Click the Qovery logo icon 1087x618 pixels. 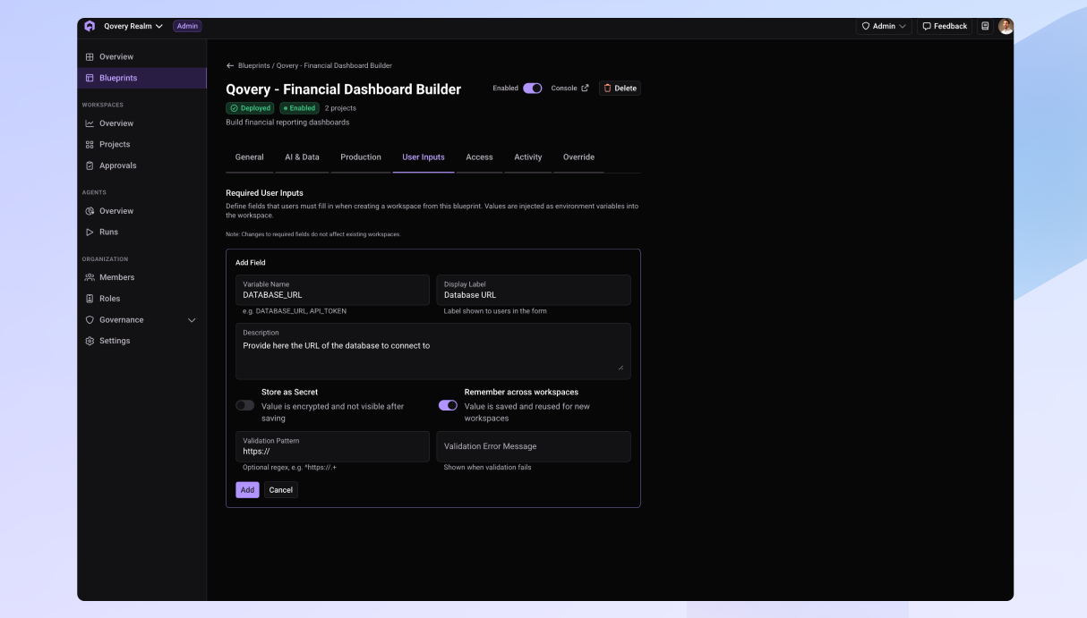click(x=90, y=26)
